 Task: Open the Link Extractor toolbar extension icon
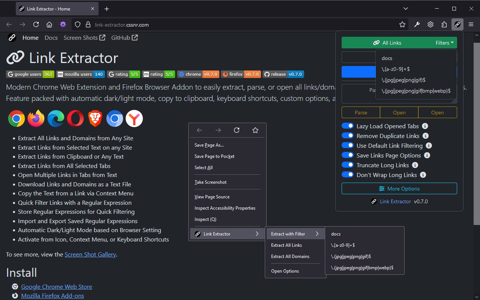click(x=457, y=24)
